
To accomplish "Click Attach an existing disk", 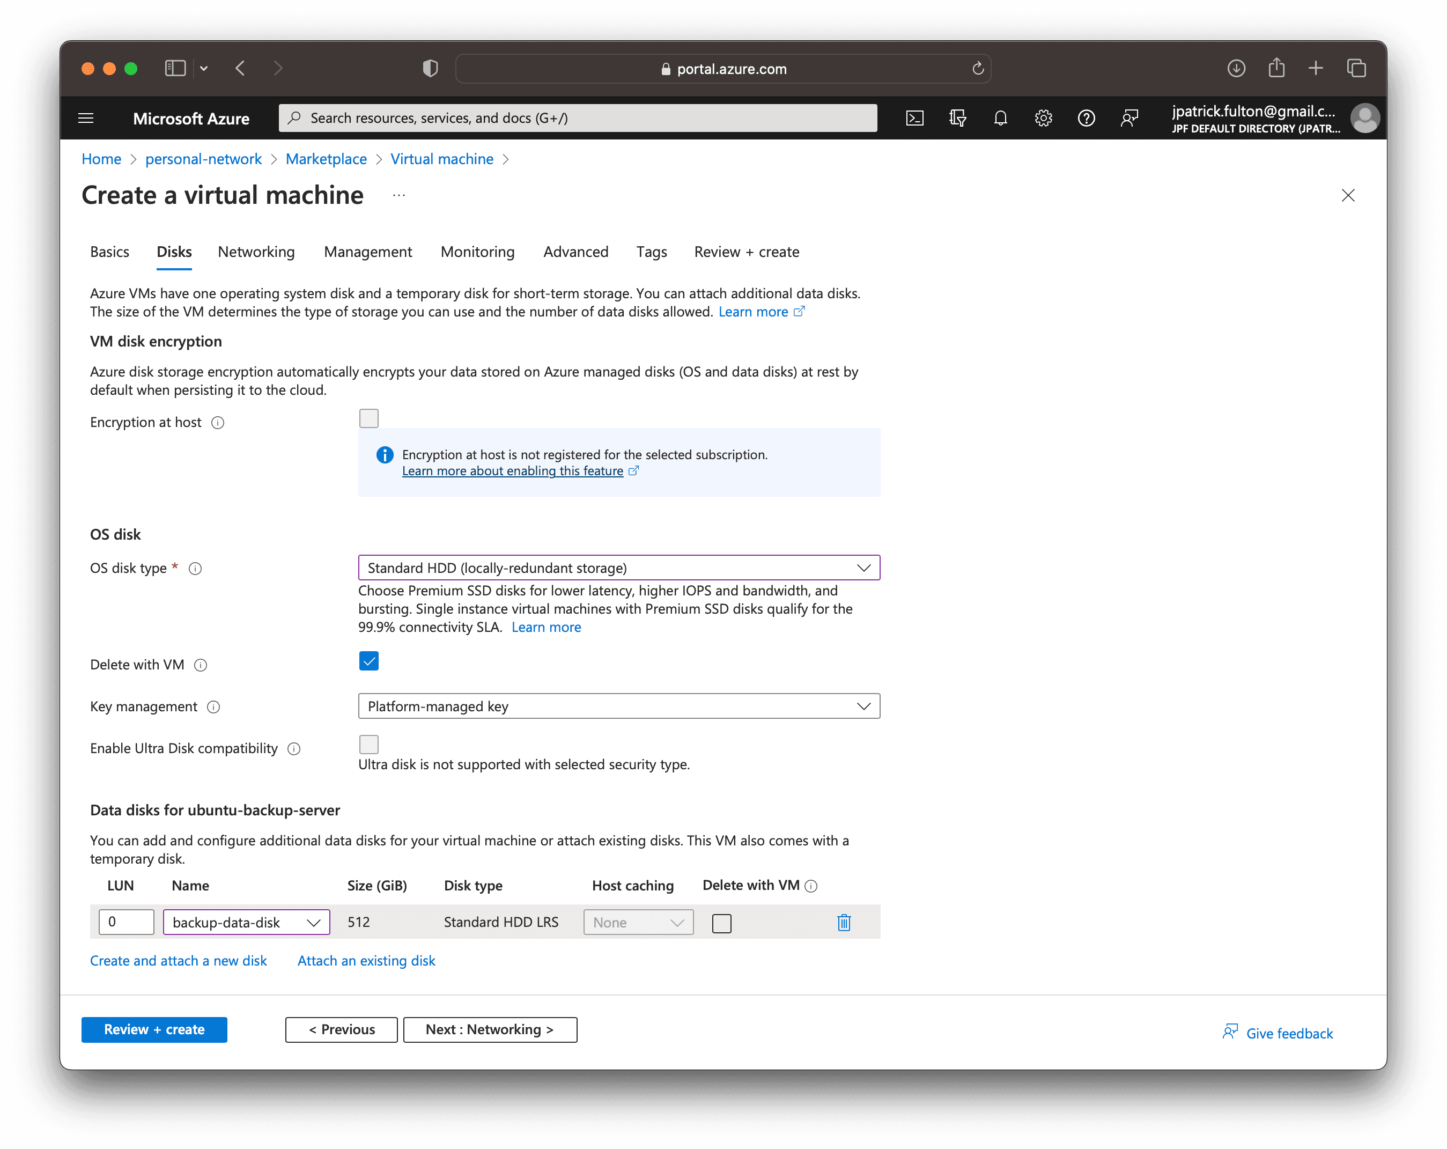I will point(366,961).
